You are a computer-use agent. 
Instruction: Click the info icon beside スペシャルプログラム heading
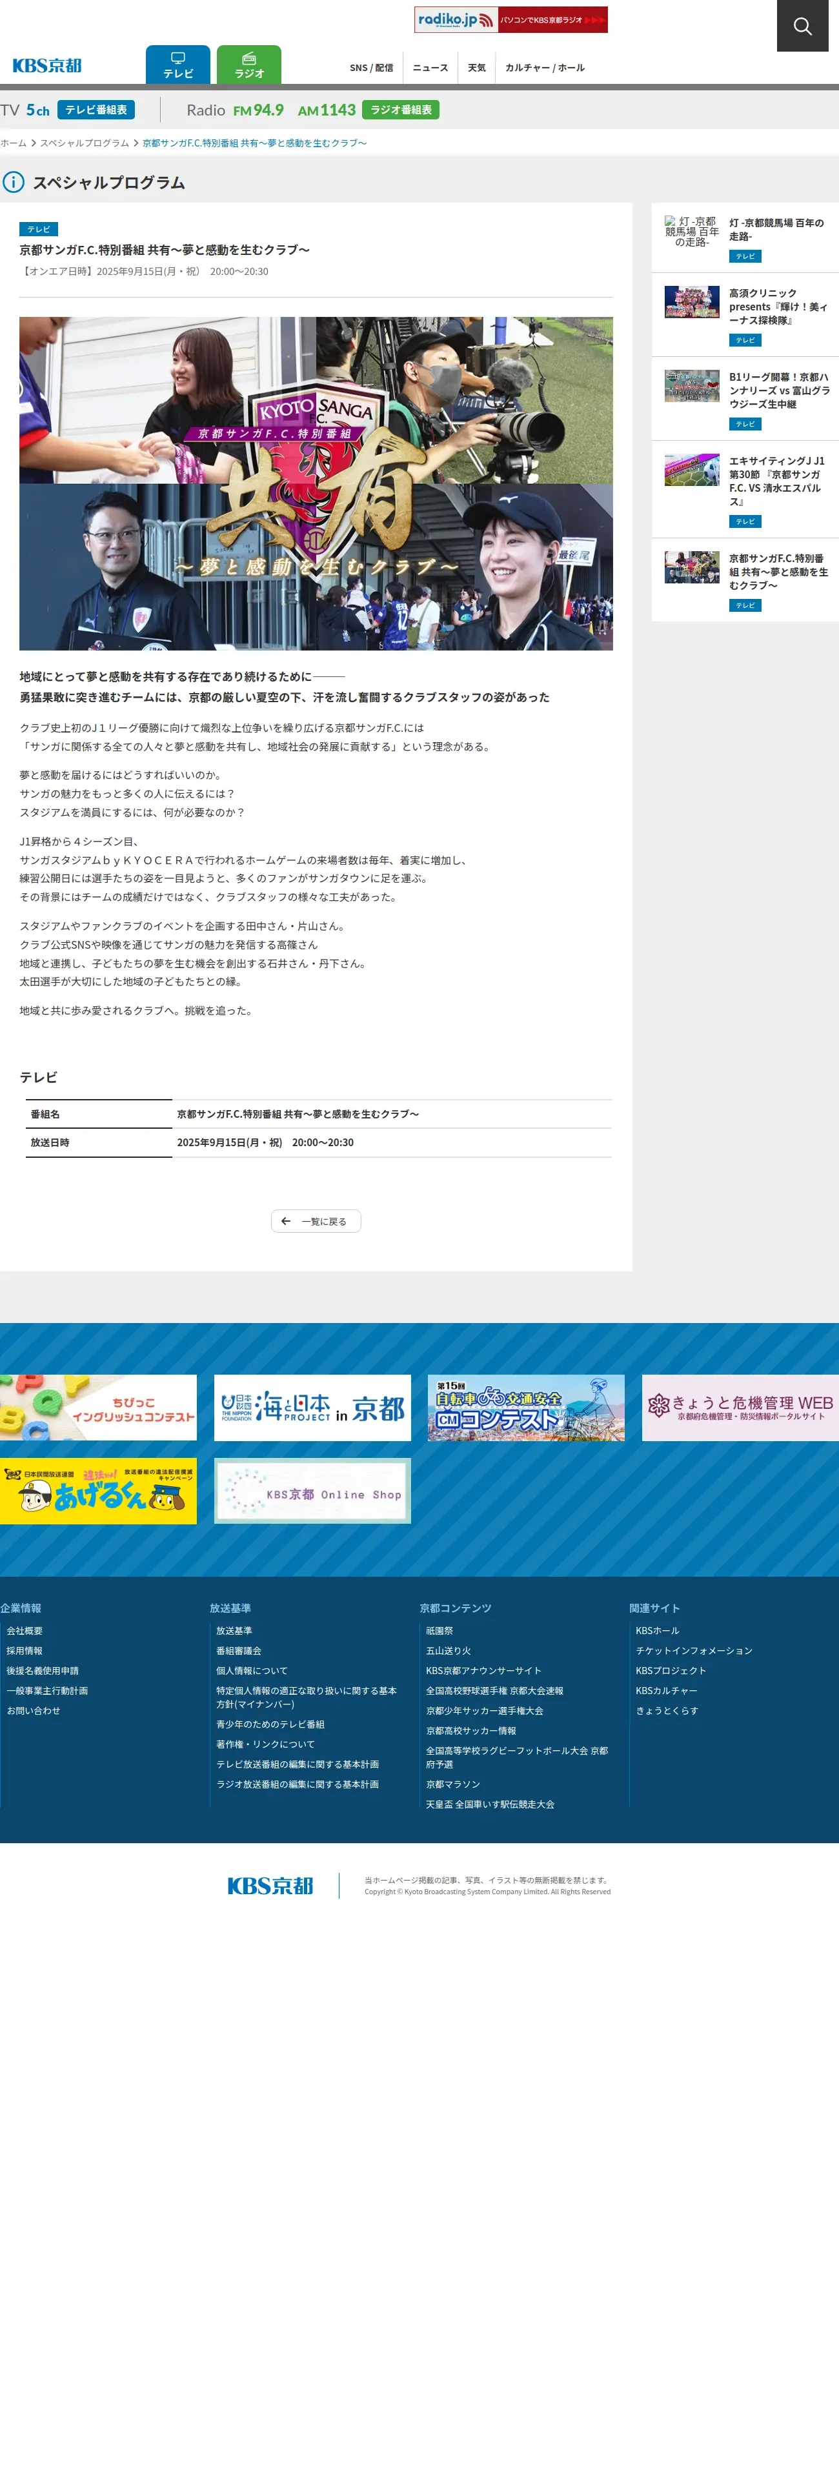pos(14,181)
